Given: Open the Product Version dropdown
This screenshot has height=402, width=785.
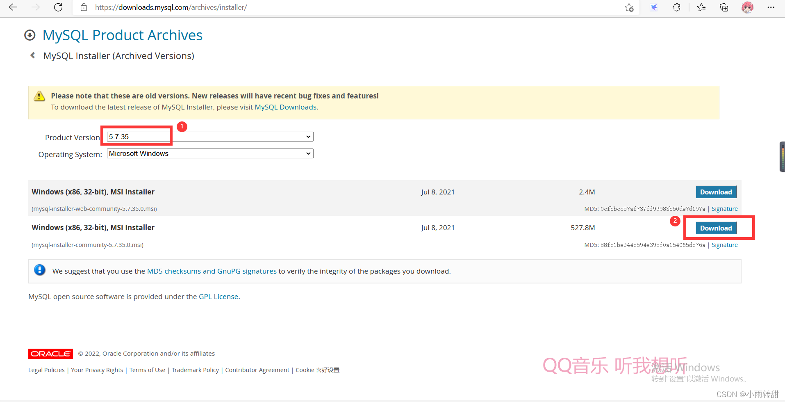Looking at the screenshot, I should [x=210, y=137].
